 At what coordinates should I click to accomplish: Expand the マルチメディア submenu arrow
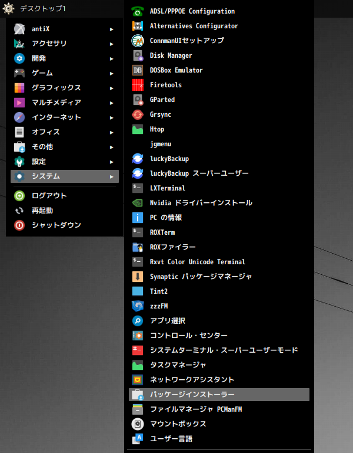pos(112,103)
